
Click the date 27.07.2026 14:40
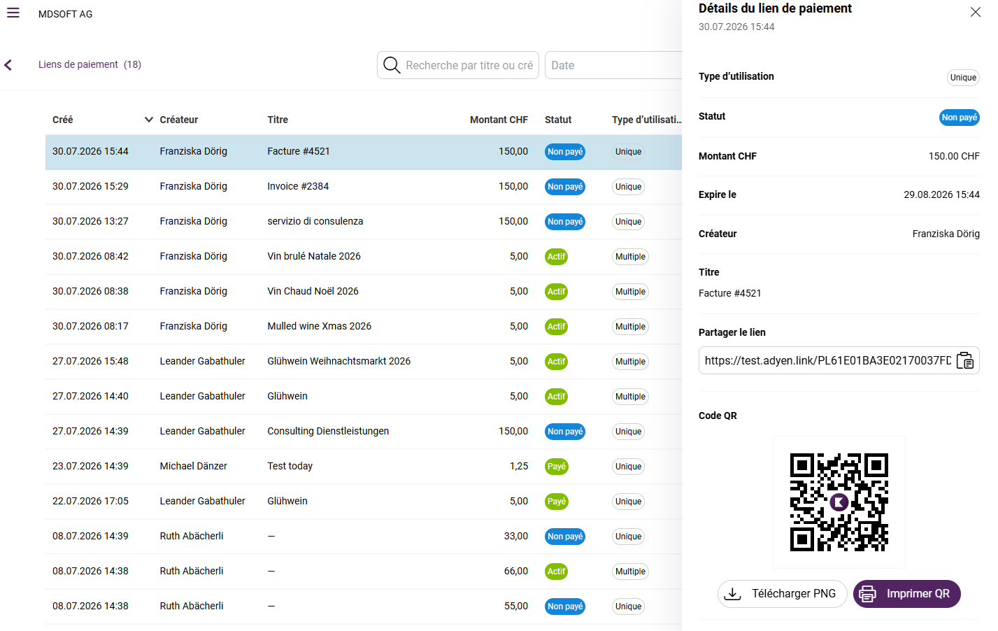point(90,396)
